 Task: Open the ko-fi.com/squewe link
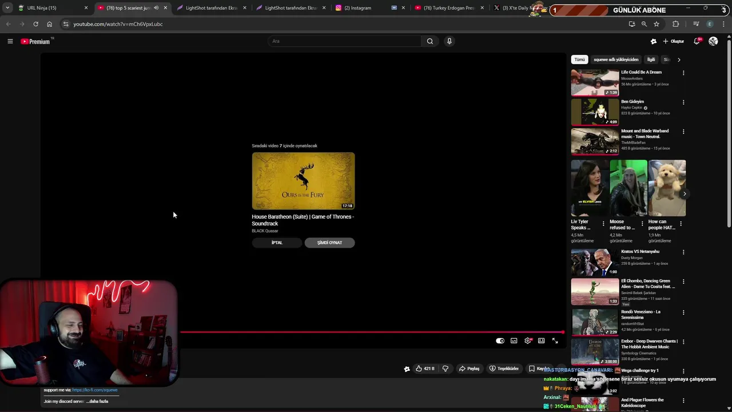click(95, 390)
